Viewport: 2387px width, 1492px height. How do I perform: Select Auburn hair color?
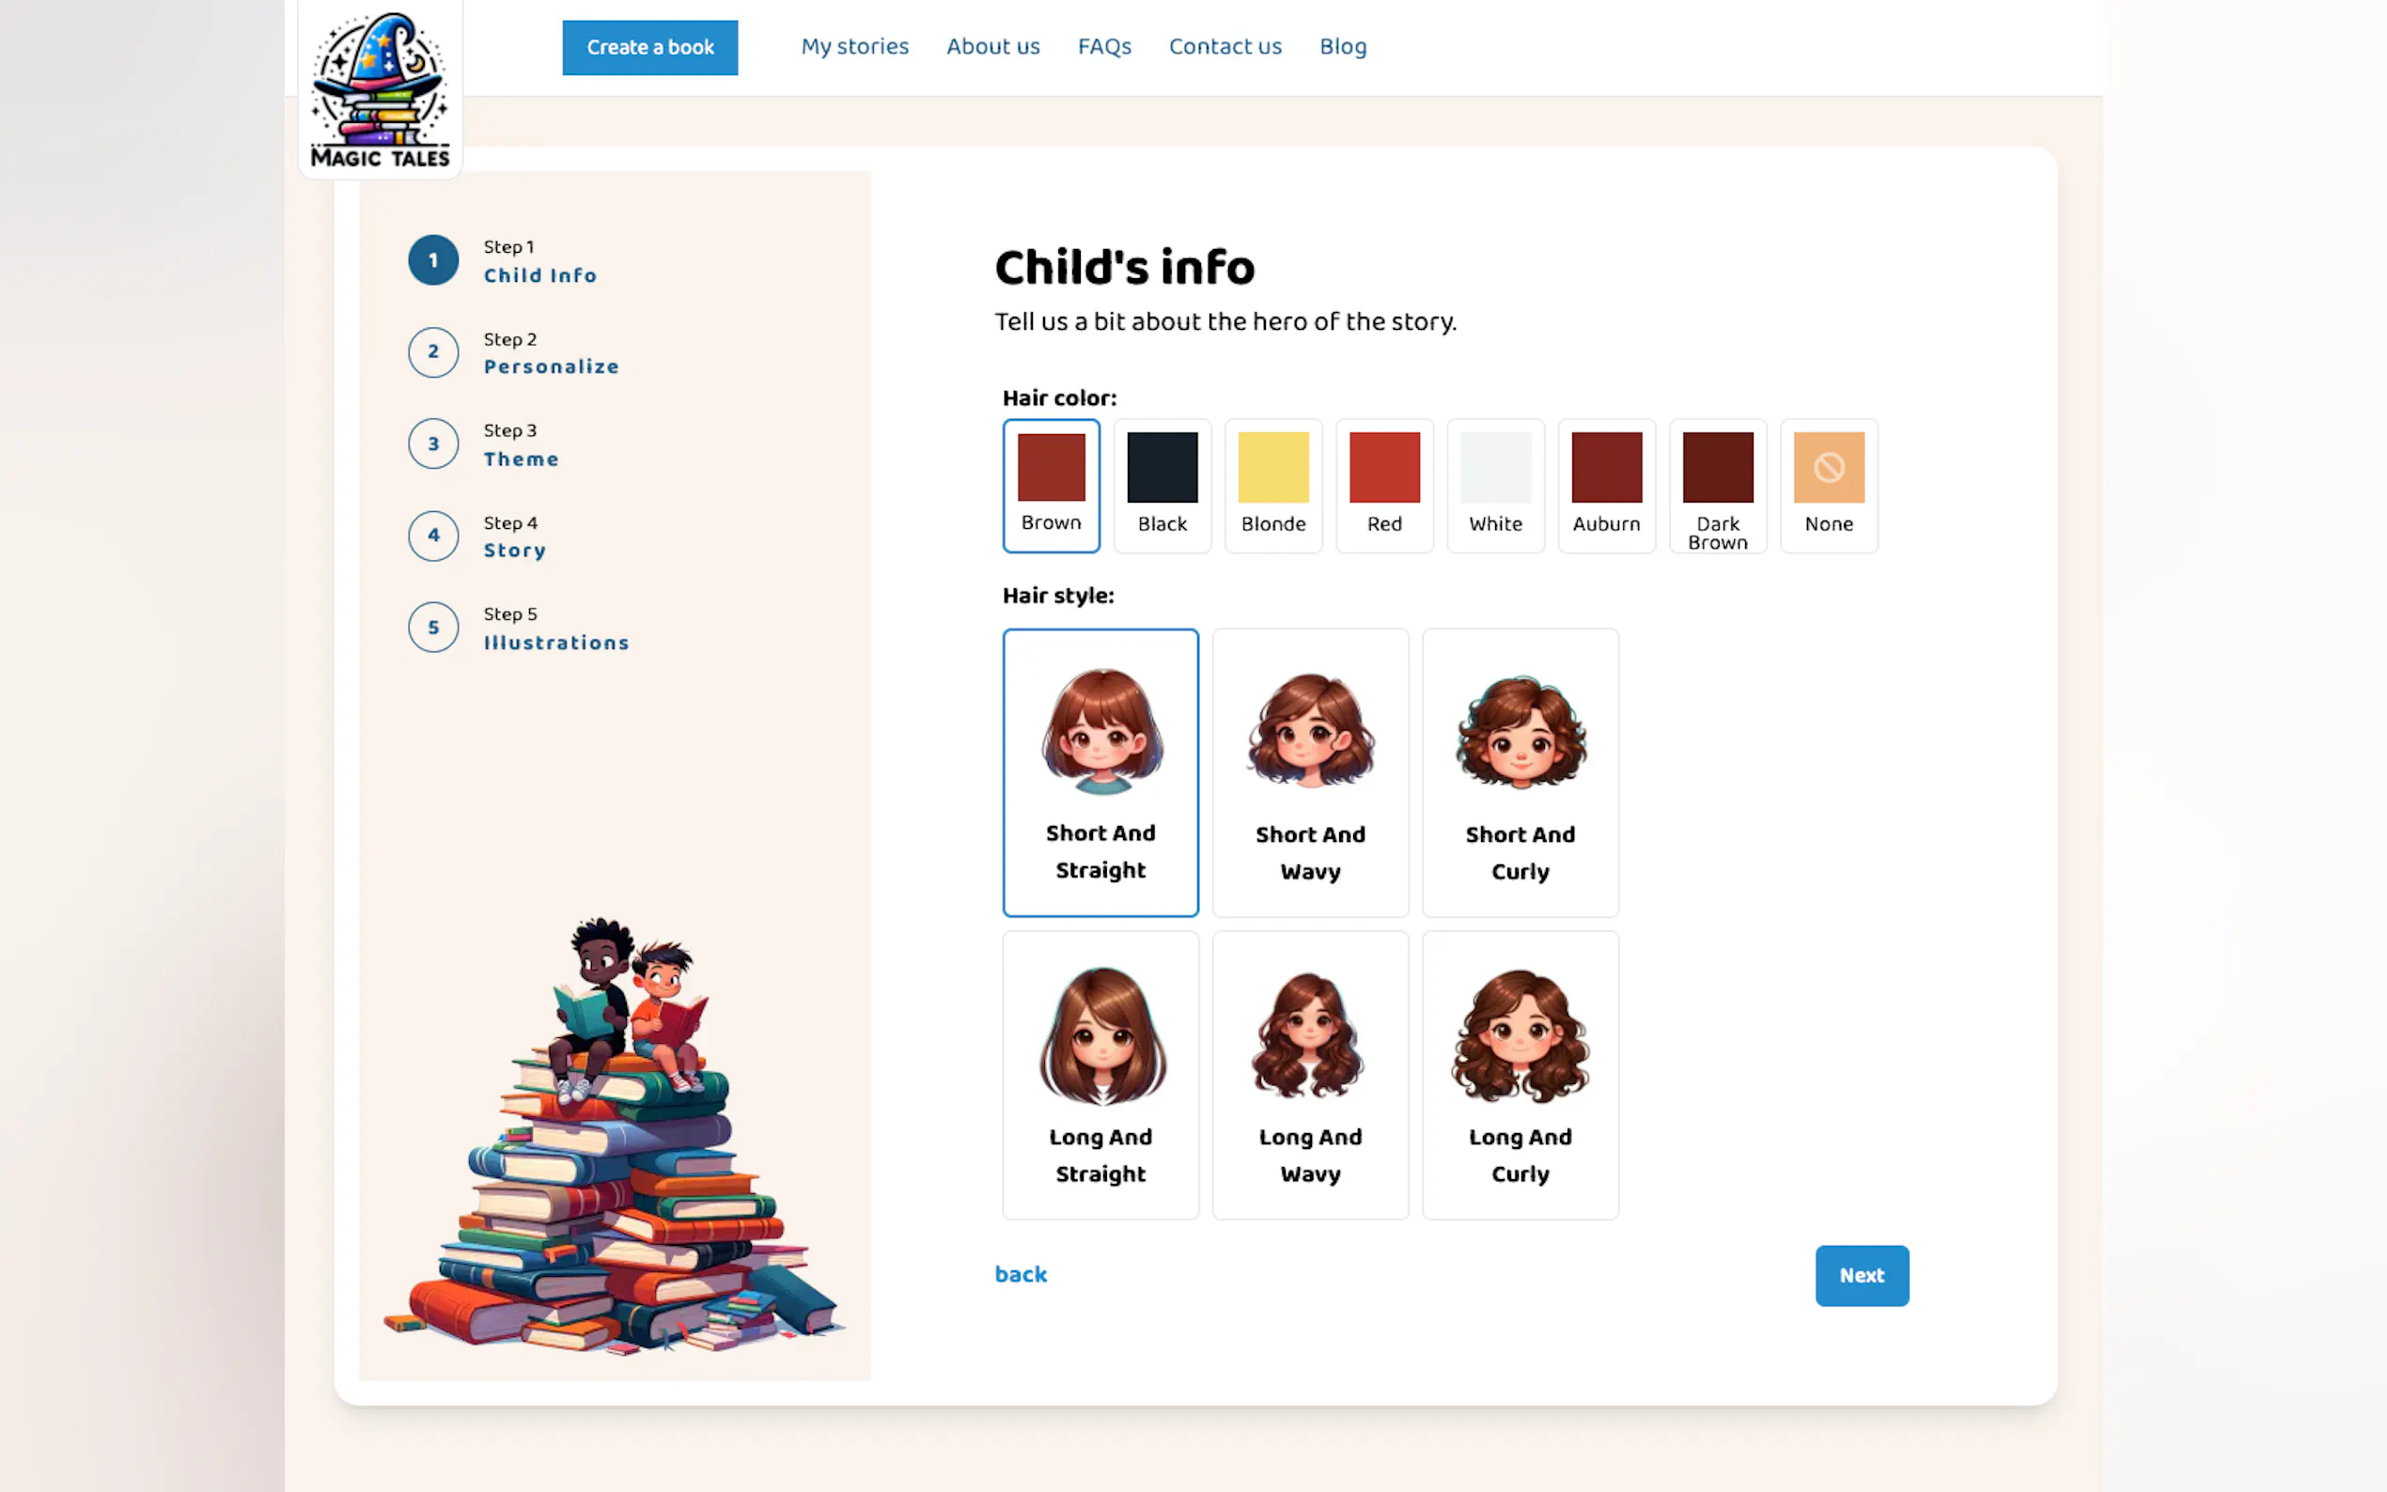point(1606,486)
